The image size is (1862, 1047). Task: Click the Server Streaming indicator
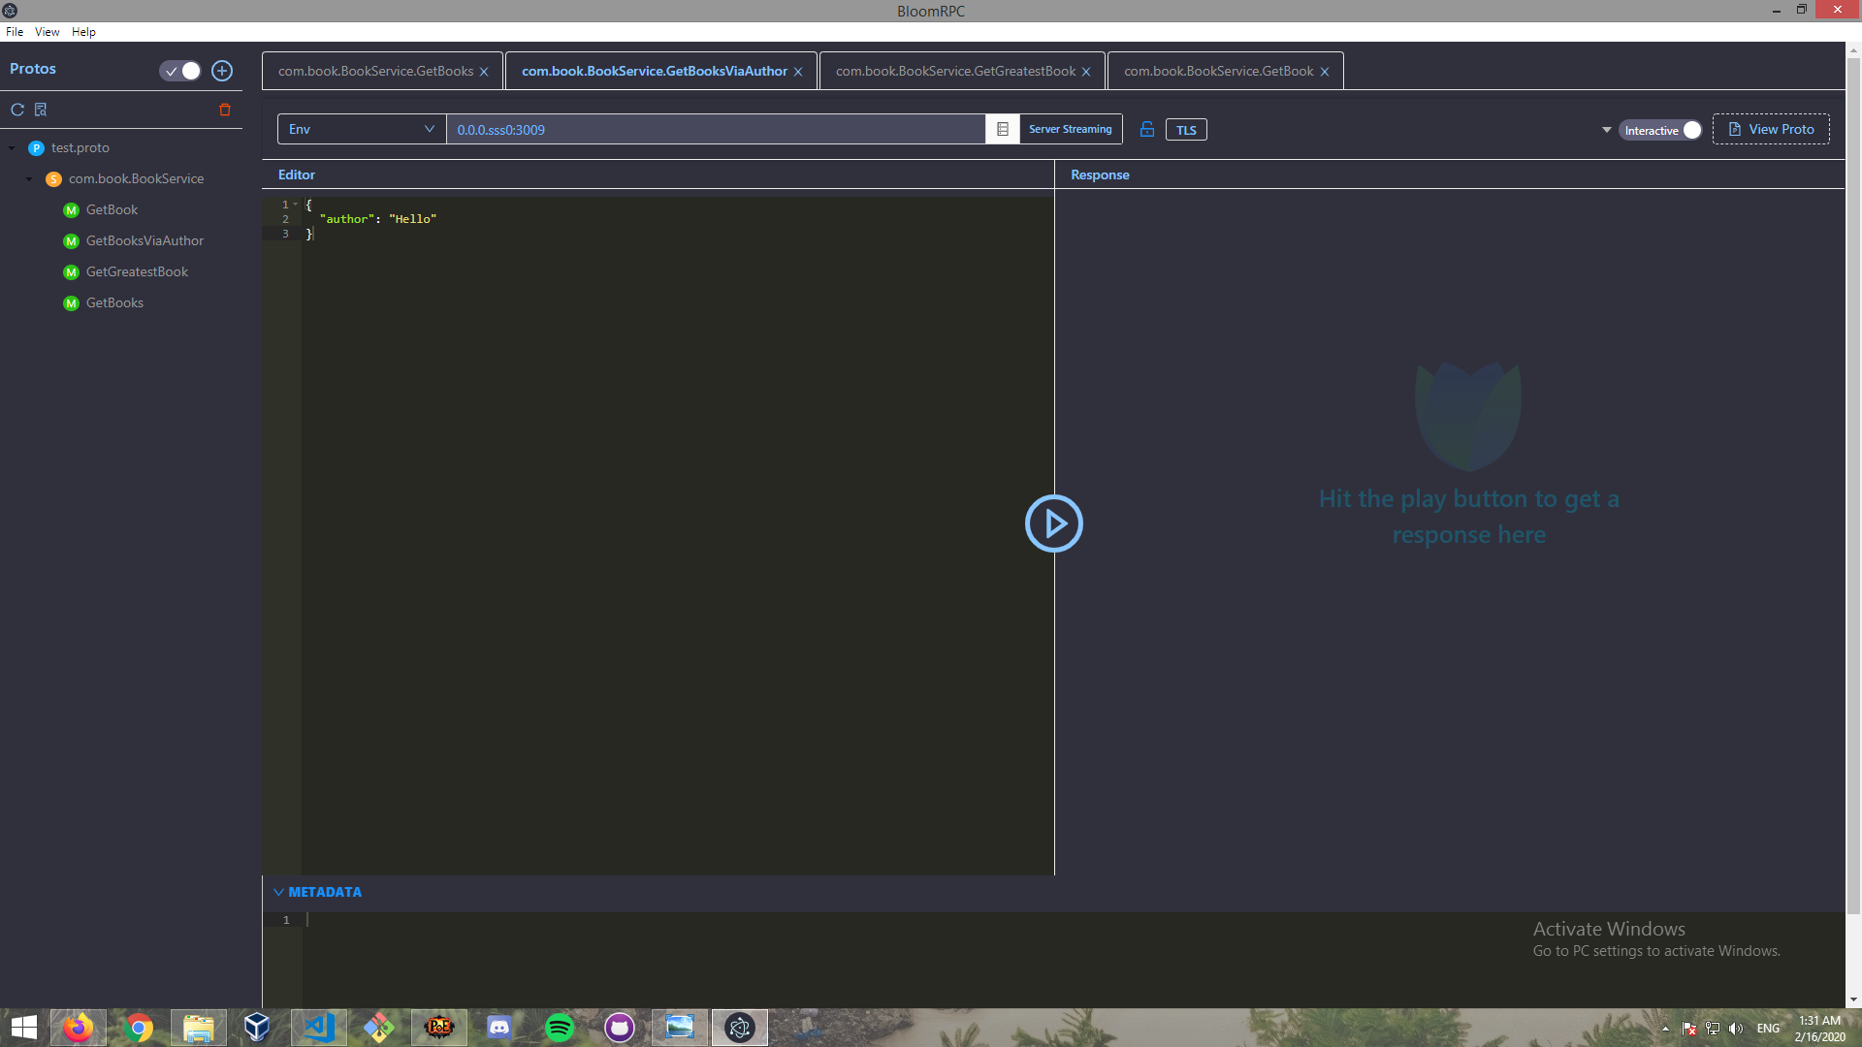click(x=1070, y=128)
